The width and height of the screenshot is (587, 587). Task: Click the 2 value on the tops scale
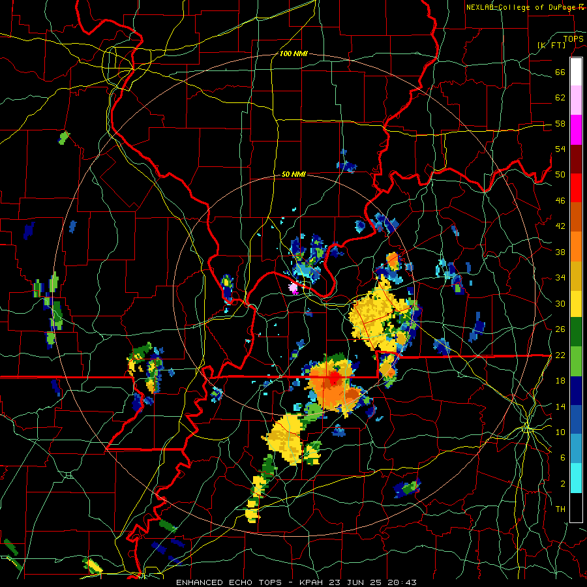click(x=563, y=484)
